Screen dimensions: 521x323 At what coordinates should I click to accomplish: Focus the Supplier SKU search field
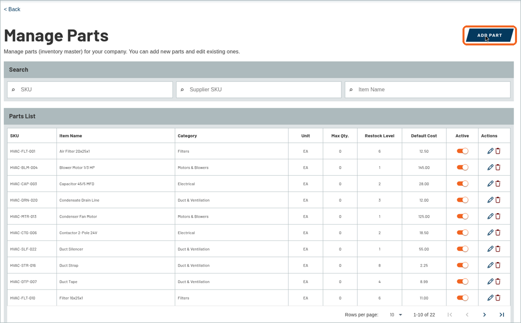coord(258,89)
